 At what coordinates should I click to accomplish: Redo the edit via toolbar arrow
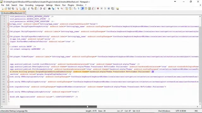coord(45,8)
